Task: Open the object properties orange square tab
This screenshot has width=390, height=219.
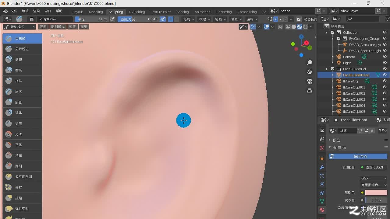Action: [x=322, y=159]
